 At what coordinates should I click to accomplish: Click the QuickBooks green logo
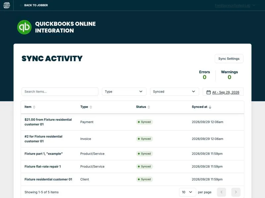tap(24, 27)
